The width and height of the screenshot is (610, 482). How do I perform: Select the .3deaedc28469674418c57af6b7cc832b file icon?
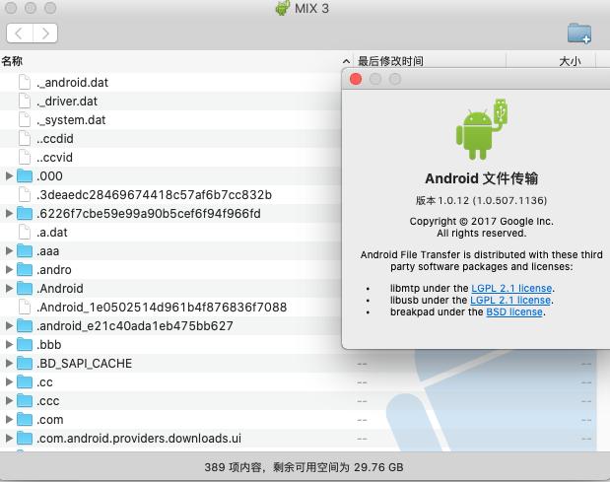click(25, 194)
